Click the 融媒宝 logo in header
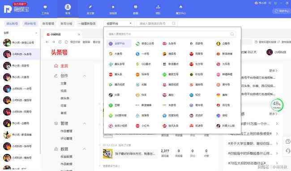This screenshot has width=291, height=171. 17,9
